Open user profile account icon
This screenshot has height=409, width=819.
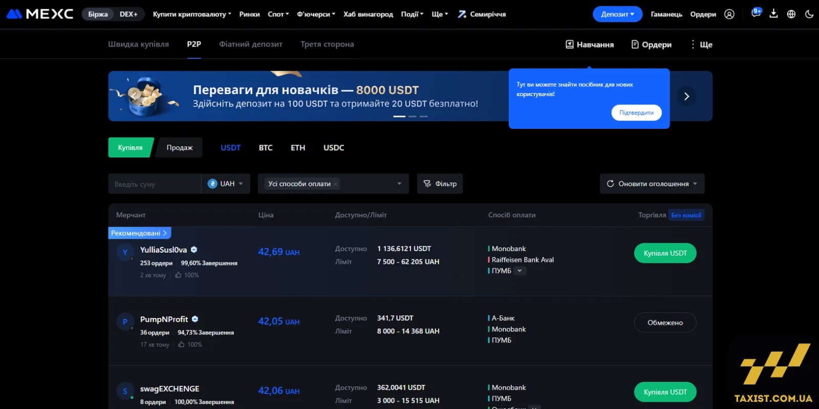[x=729, y=14]
